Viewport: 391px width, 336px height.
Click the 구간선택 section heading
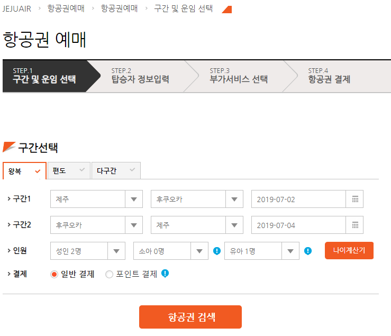pyautogui.click(x=38, y=148)
